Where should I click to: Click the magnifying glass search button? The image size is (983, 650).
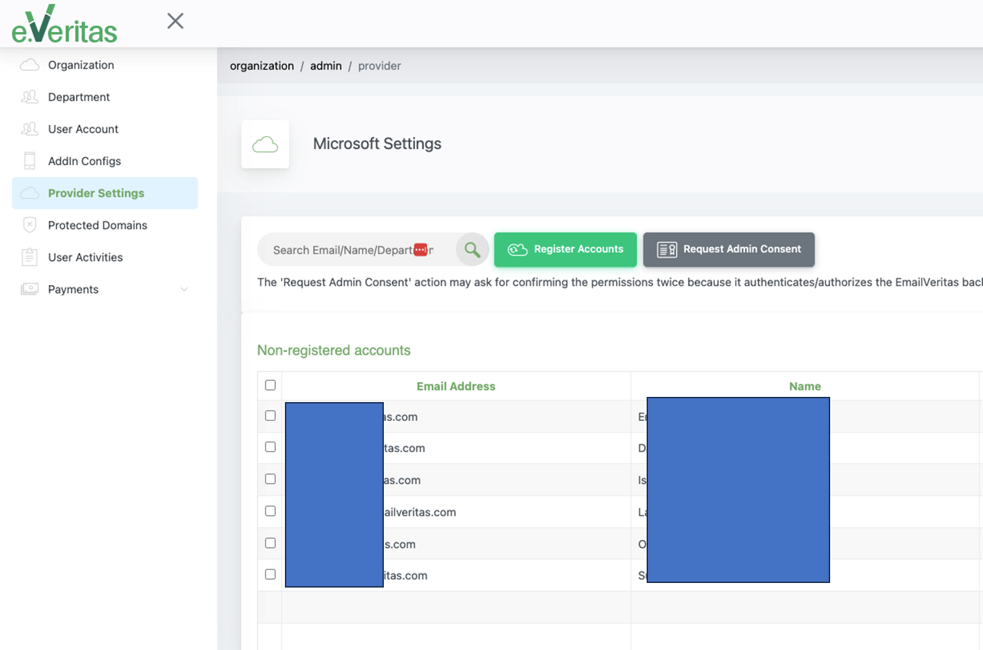tap(472, 250)
